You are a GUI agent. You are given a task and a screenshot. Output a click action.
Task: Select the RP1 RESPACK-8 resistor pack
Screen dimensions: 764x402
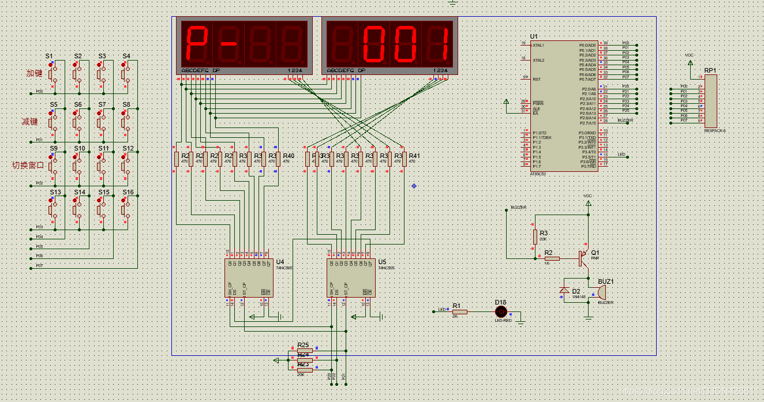[710, 102]
